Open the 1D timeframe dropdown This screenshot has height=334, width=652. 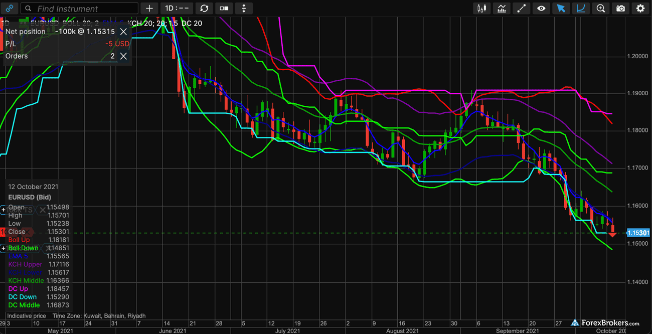(x=177, y=9)
